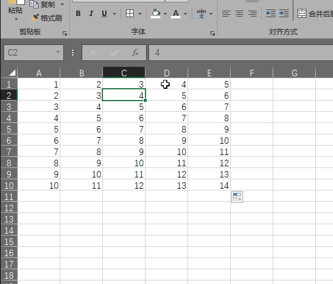Select row 18 header

9,275
